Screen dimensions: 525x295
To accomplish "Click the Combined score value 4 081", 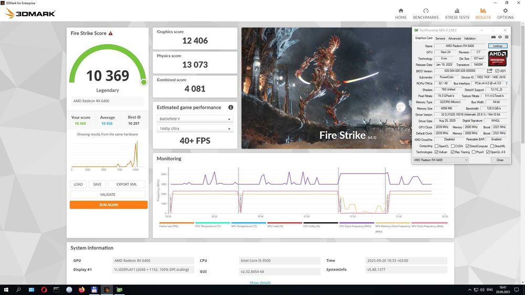I will pos(195,89).
